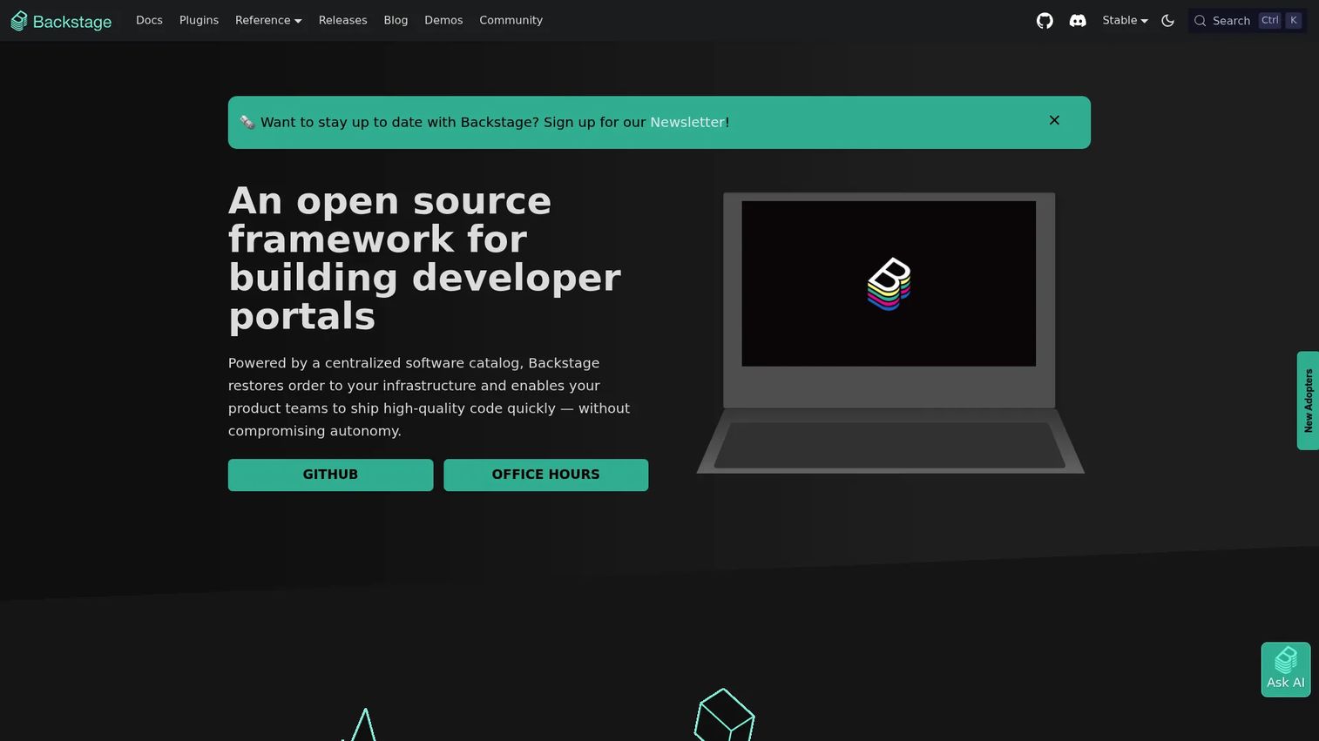
Task: Click the 'Powered by a centralized software catalog' paragraph
Action: click(x=429, y=397)
